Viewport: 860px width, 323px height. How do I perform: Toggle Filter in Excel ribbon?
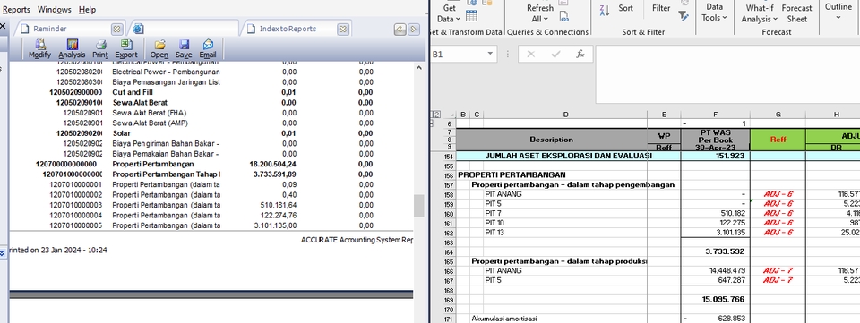[x=661, y=8]
